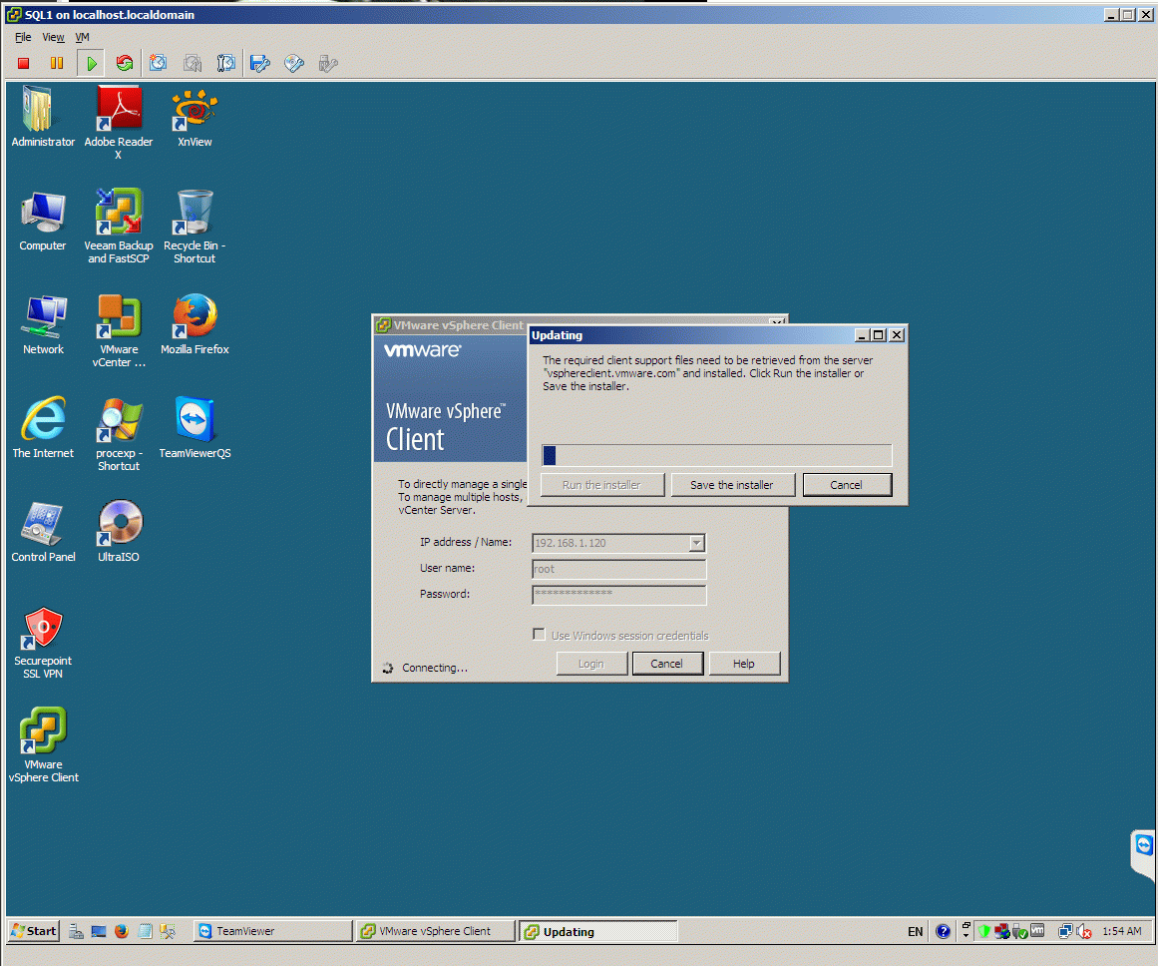Open the File menu

pos(23,37)
